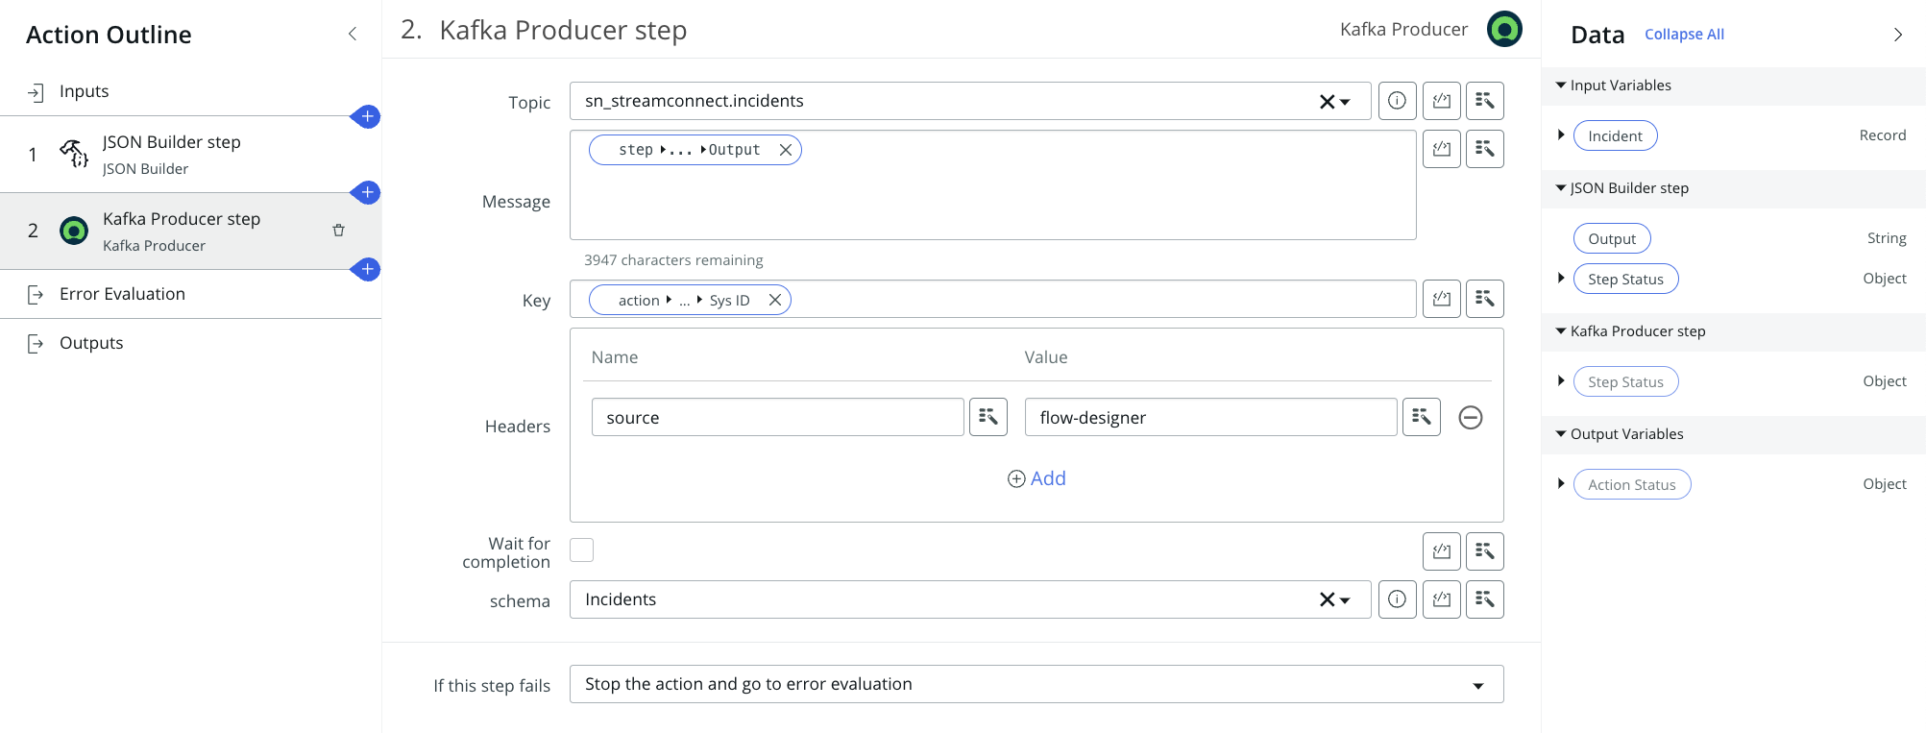Open data pill picker for Wait for completion

coord(1485,551)
